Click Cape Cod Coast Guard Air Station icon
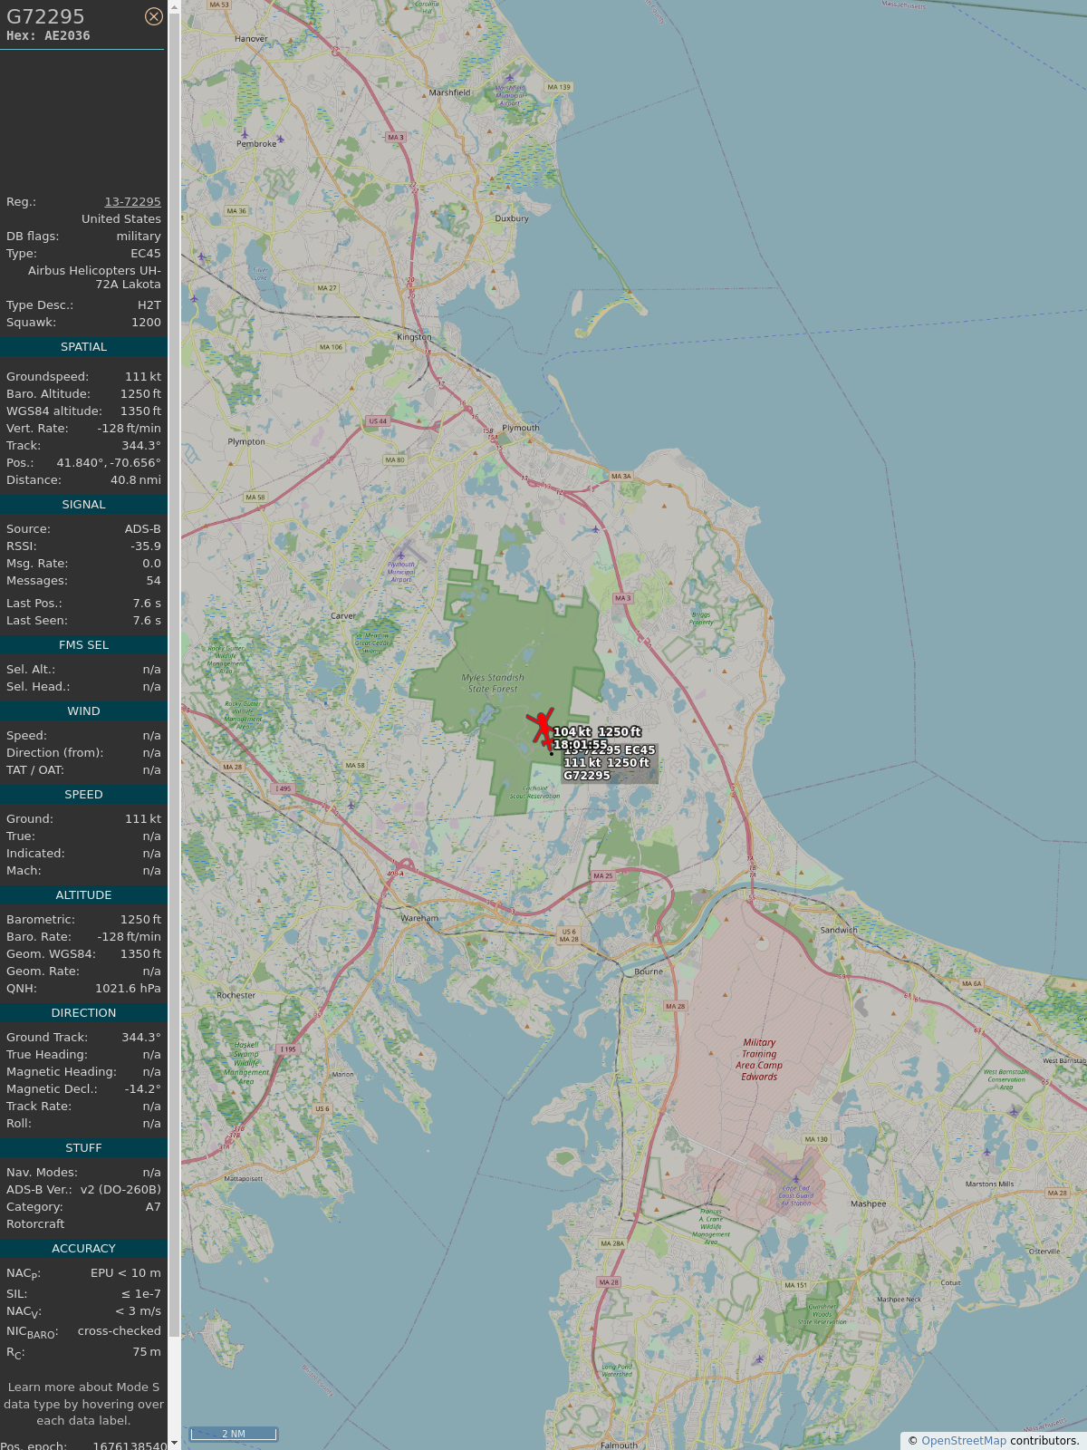The height and width of the screenshot is (1450, 1087). click(x=796, y=1179)
